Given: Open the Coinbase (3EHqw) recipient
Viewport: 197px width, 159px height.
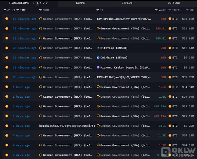Looking at the screenshot, I should 114,58.
